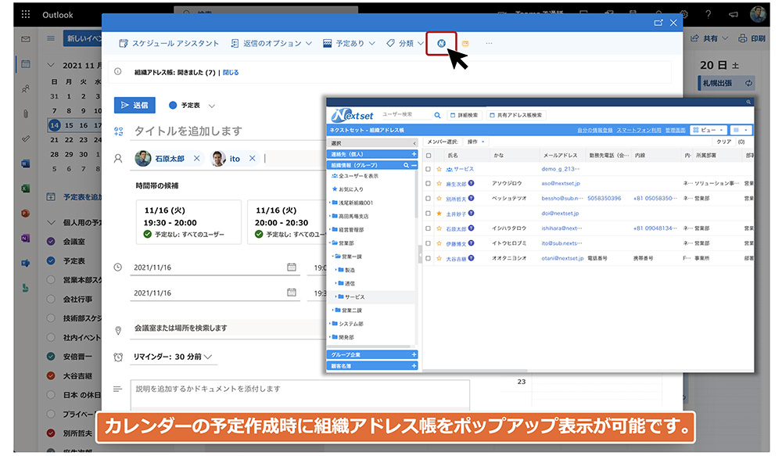The height and width of the screenshot is (456, 782).
Task: Open Calendar from the Outlook sidebar
Action: pyautogui.click(x=26, y=64)
